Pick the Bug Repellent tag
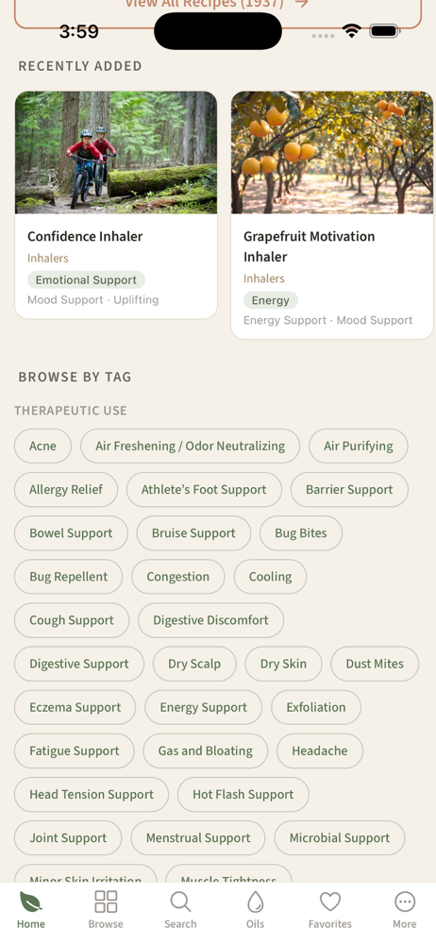 pos(69,577)
